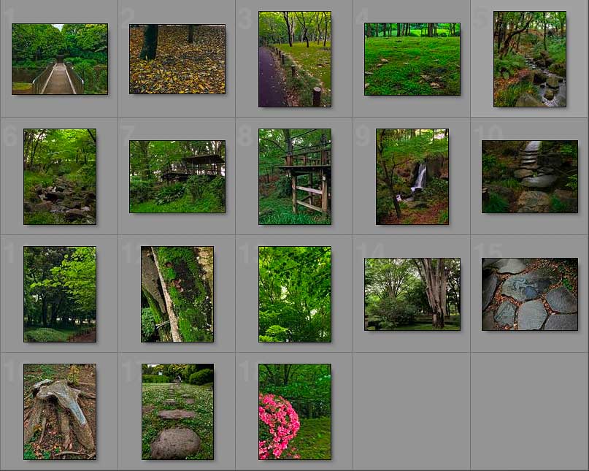Image resolution: width=589 pixels, height=471 pixels.
Task: Select the flat paving stones close-up
Action: [x=530, y=294]
